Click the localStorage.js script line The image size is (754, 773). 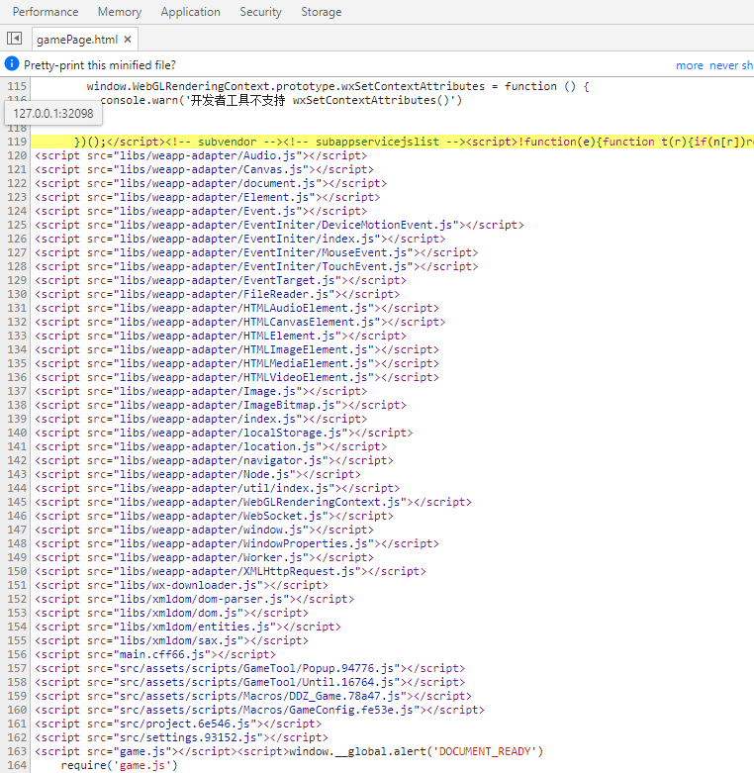point(224,433)
